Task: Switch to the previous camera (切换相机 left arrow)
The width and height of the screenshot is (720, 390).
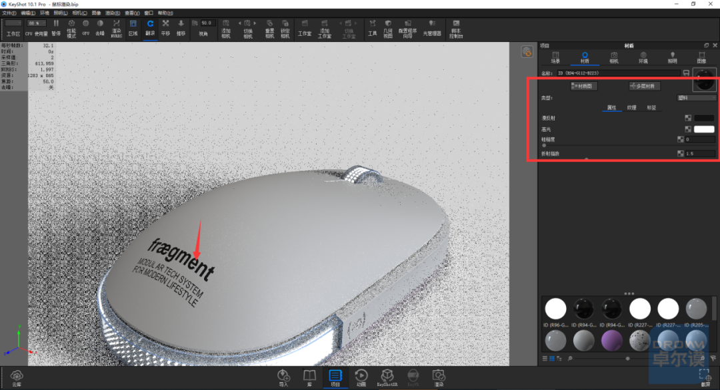Action: click(239, 23)
